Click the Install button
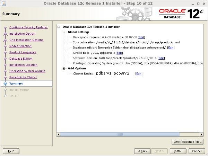The image size is (208, 156). click(x=178, y=151)
